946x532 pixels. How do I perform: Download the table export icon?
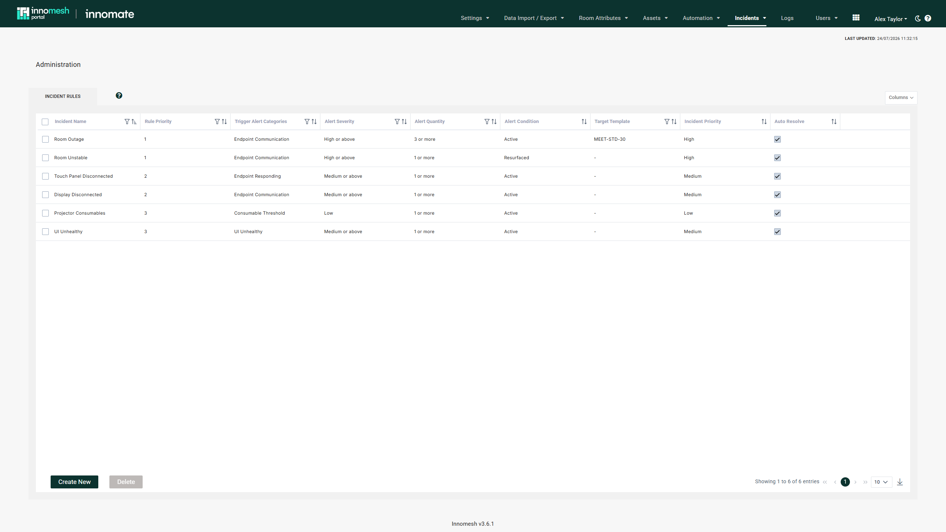pyautogui.click(x=900, y=482)
